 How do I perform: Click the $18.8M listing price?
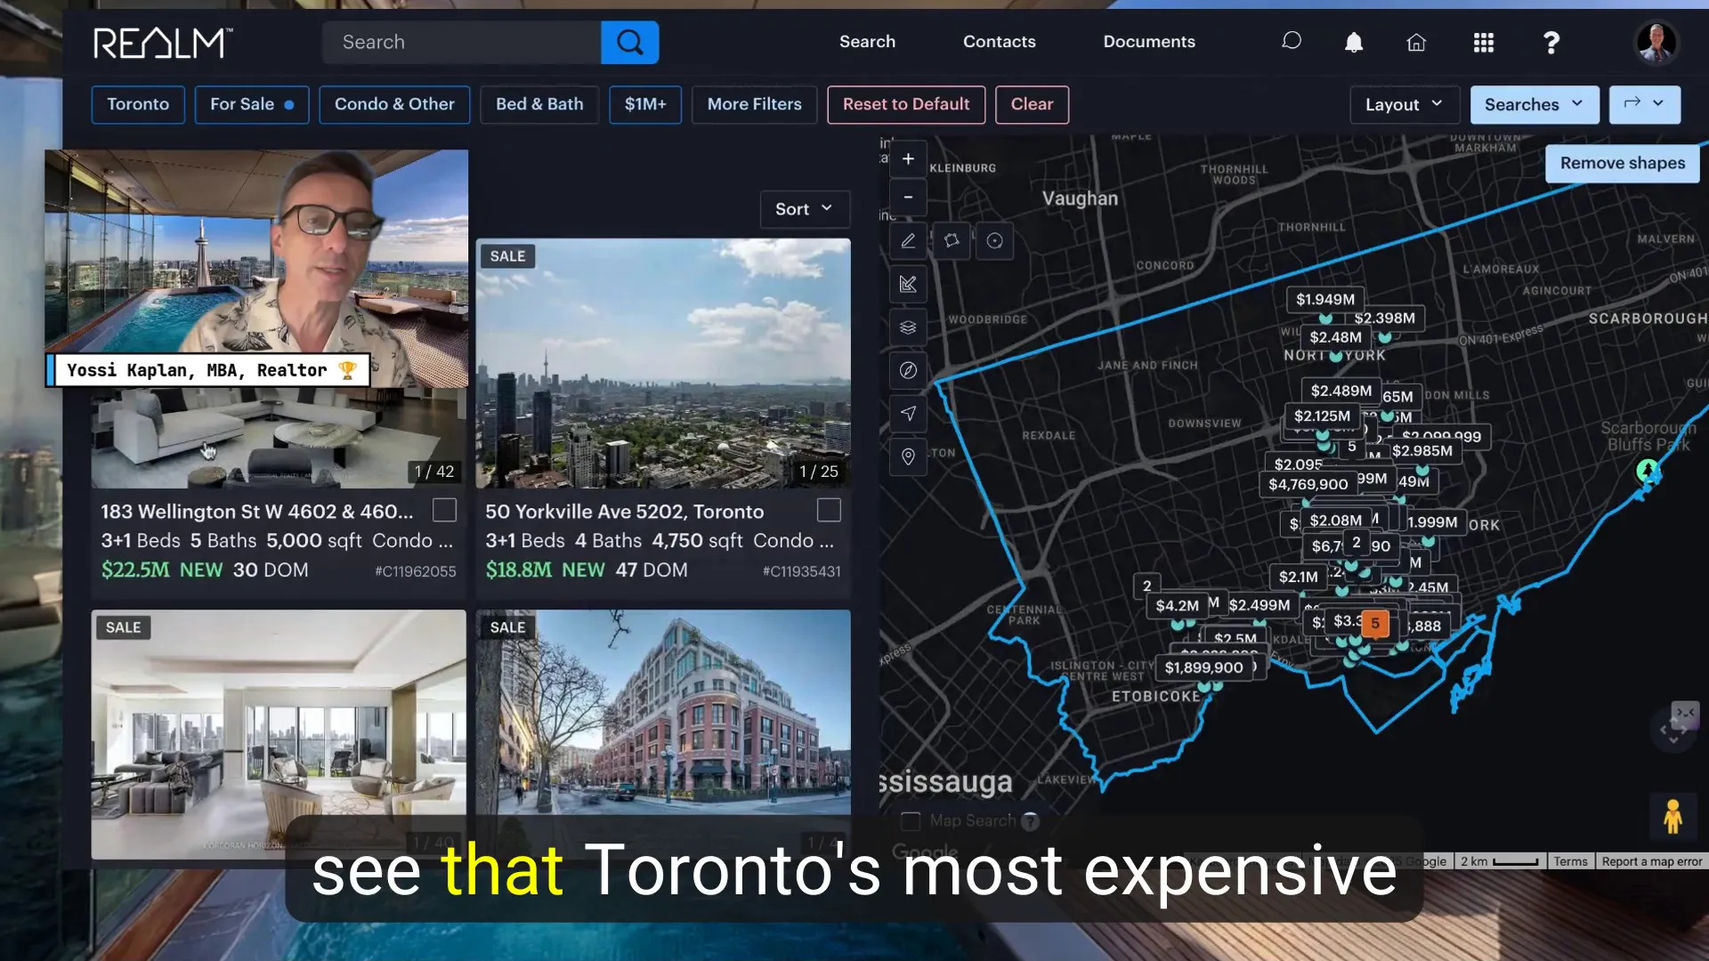(x=519, y=570)
